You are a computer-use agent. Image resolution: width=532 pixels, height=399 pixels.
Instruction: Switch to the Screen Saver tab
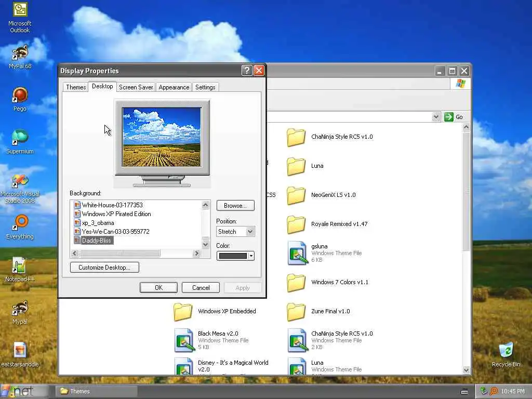click(136, 87)
